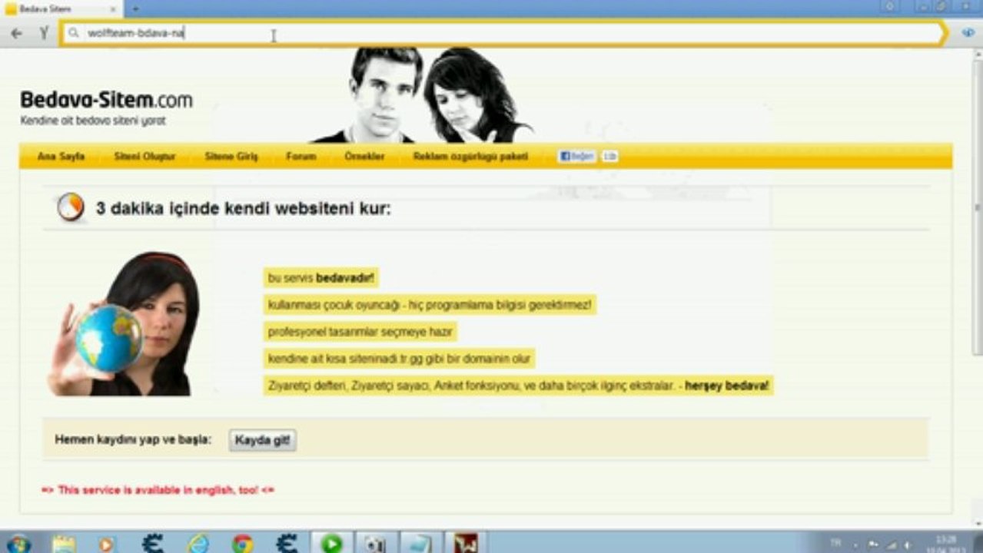Screen dimensions: 983x553
Task: Click the Yandex Y home button
Action: pyautogui.click(x=44, y=34)
